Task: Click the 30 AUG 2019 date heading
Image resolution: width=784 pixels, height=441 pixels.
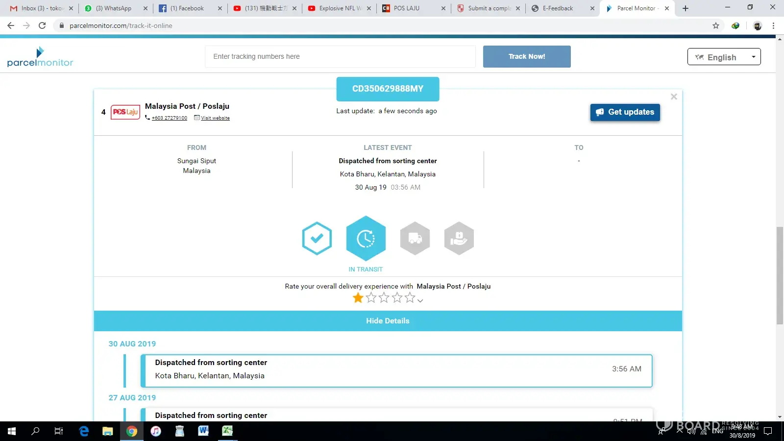Action: click(x=132, y=344)
